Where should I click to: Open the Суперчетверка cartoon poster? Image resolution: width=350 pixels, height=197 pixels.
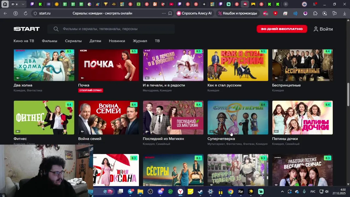238,118
